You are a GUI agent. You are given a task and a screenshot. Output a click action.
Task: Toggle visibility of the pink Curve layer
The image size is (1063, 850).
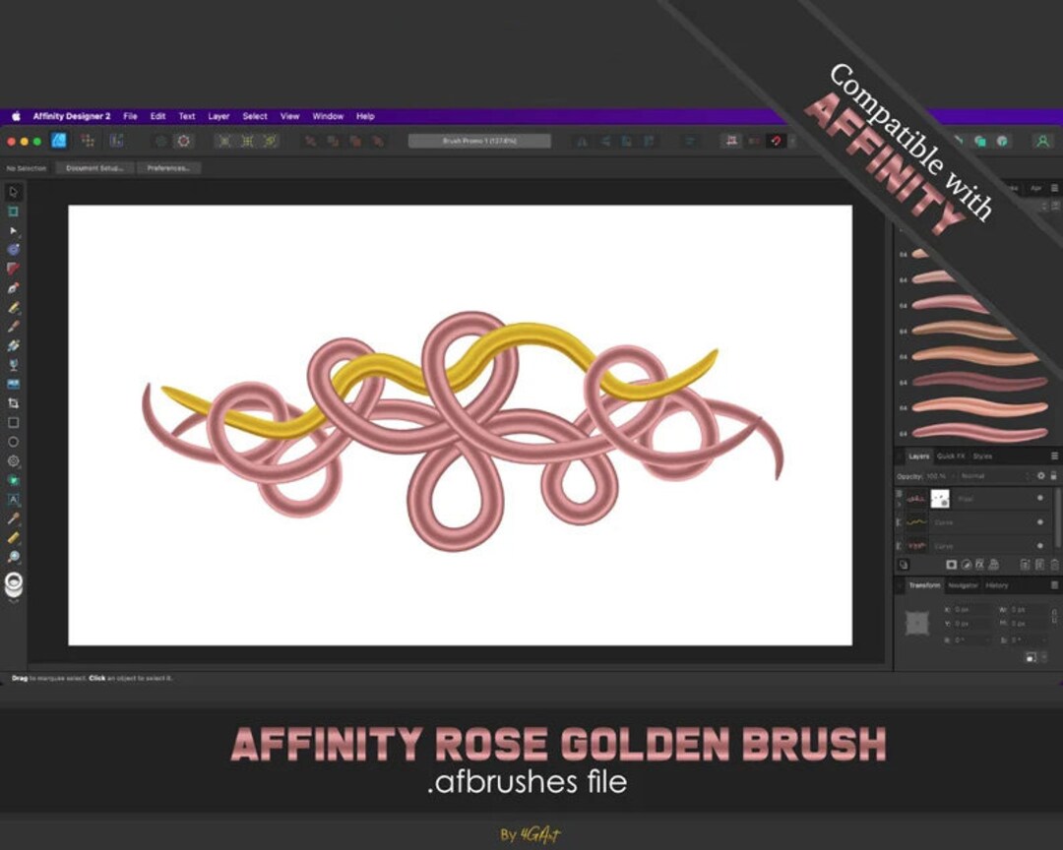coord(1040,545)
